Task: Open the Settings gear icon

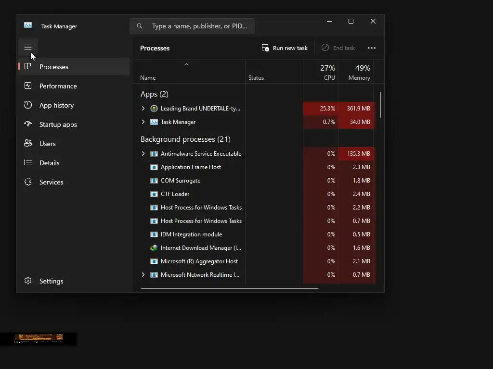Action: tap(27, 281)
